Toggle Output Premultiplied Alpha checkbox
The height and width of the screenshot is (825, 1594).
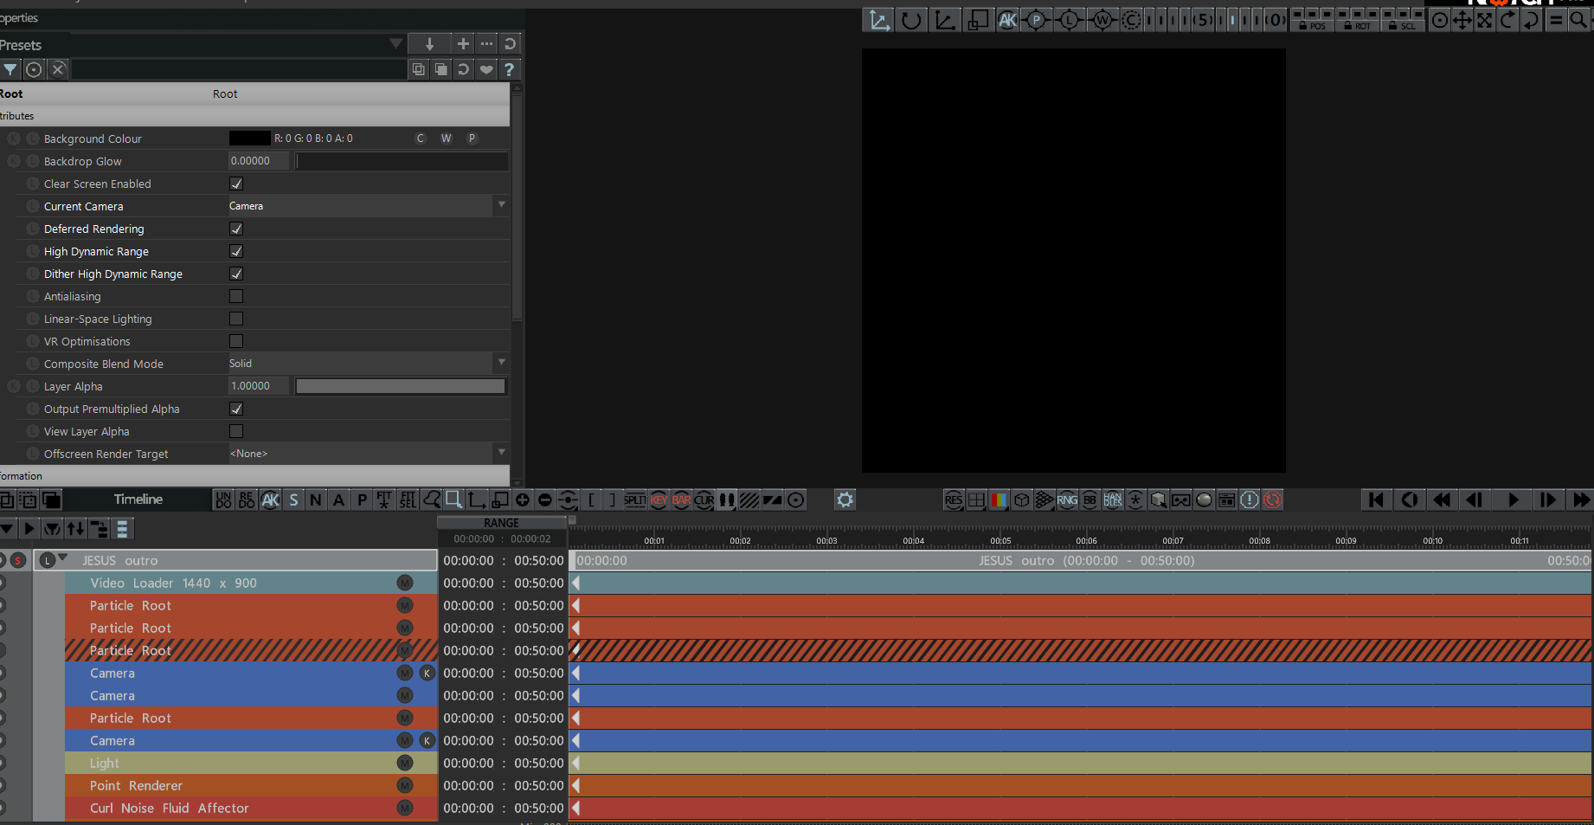coord(236,409)
